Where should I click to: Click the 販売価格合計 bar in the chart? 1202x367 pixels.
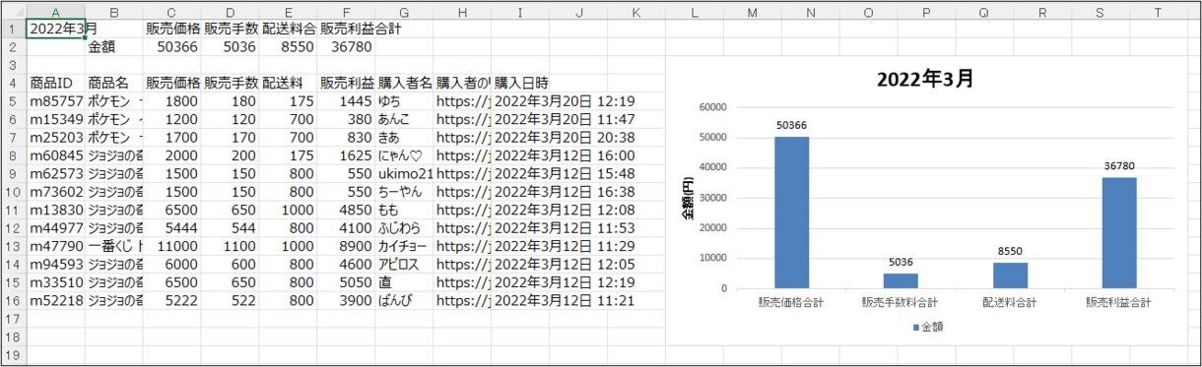[x=791, y=213]
